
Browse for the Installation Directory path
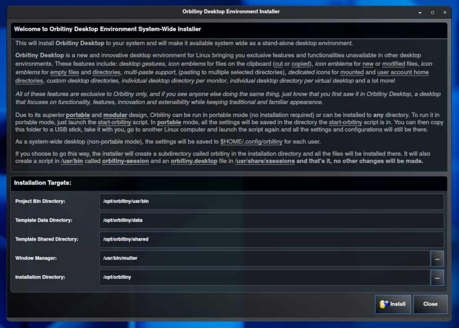tap(437, 277)
